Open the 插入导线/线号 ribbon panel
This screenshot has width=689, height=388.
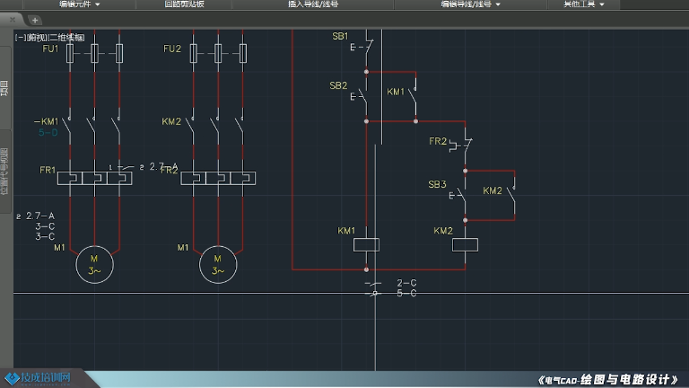pyautogui.click(x=313, y=4)
